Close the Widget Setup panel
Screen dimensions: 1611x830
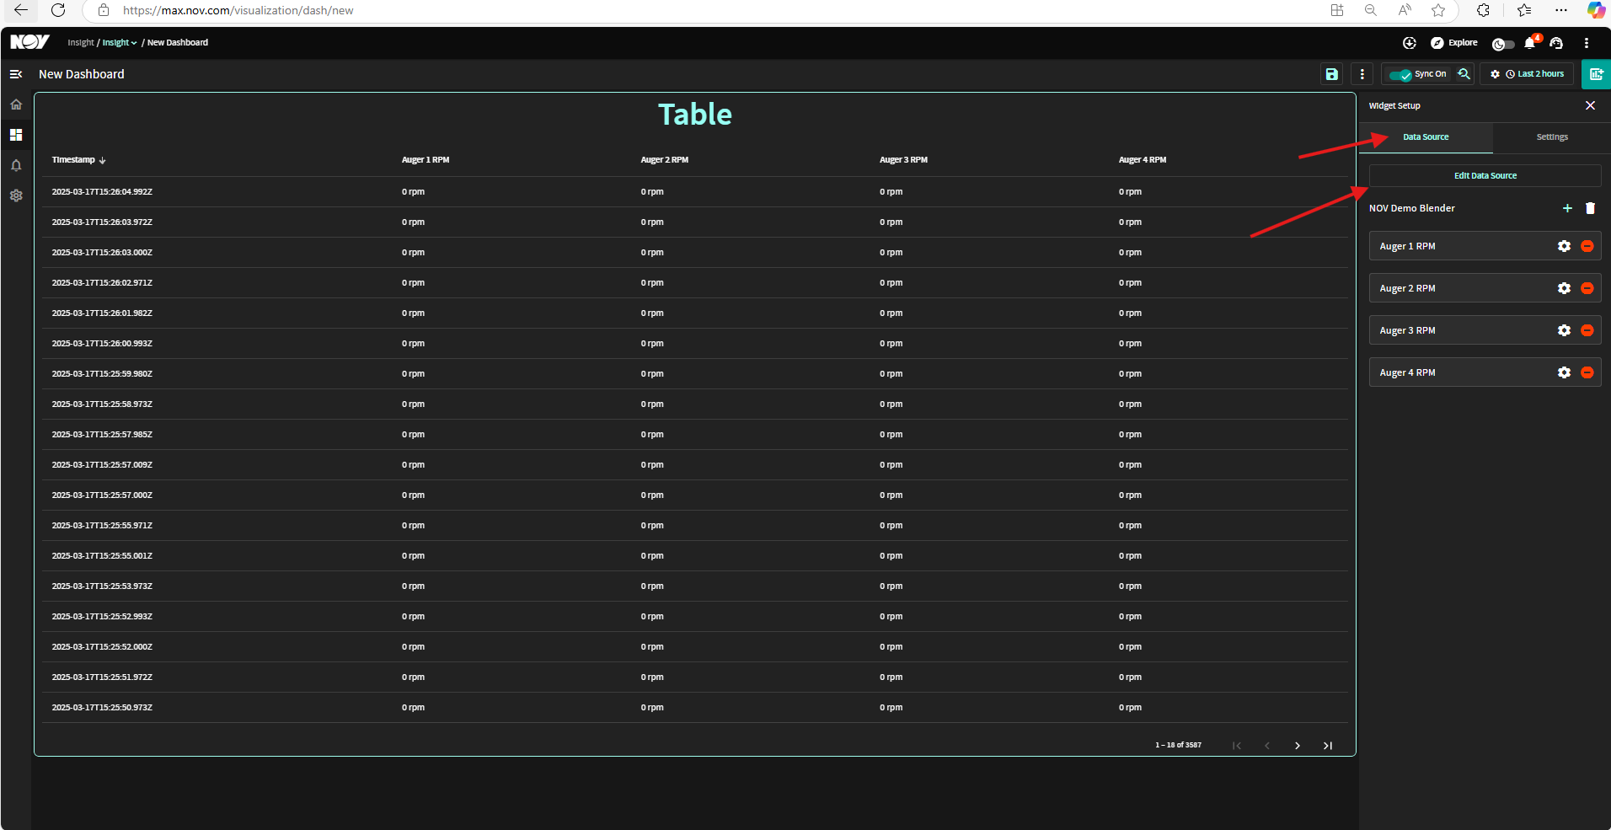coord(1590,105)
